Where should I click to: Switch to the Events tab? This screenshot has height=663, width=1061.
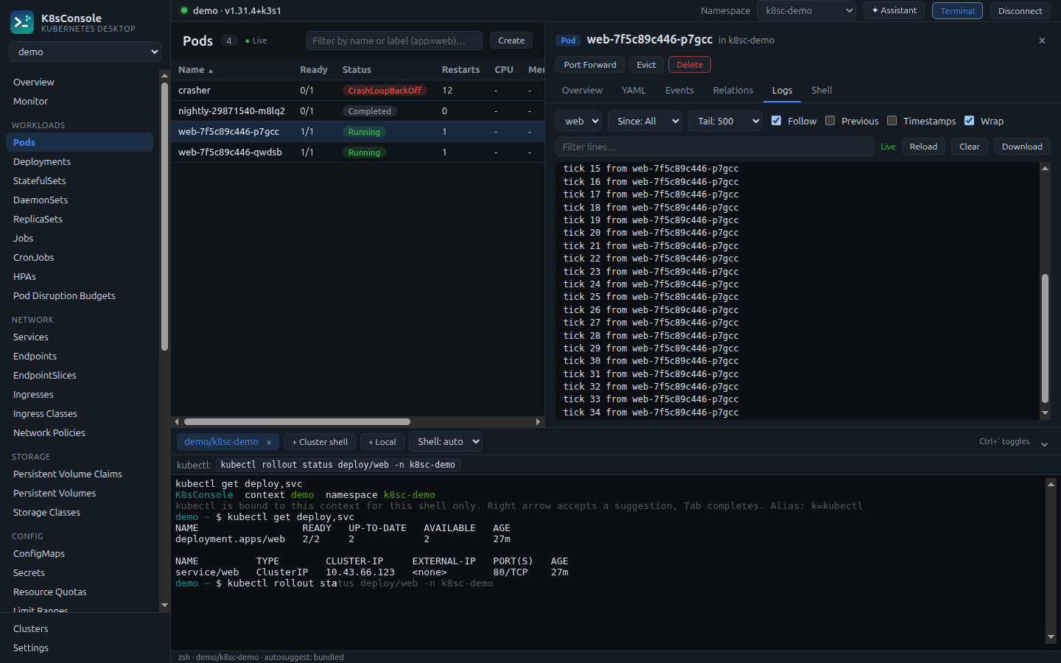[x=679, y=91]
